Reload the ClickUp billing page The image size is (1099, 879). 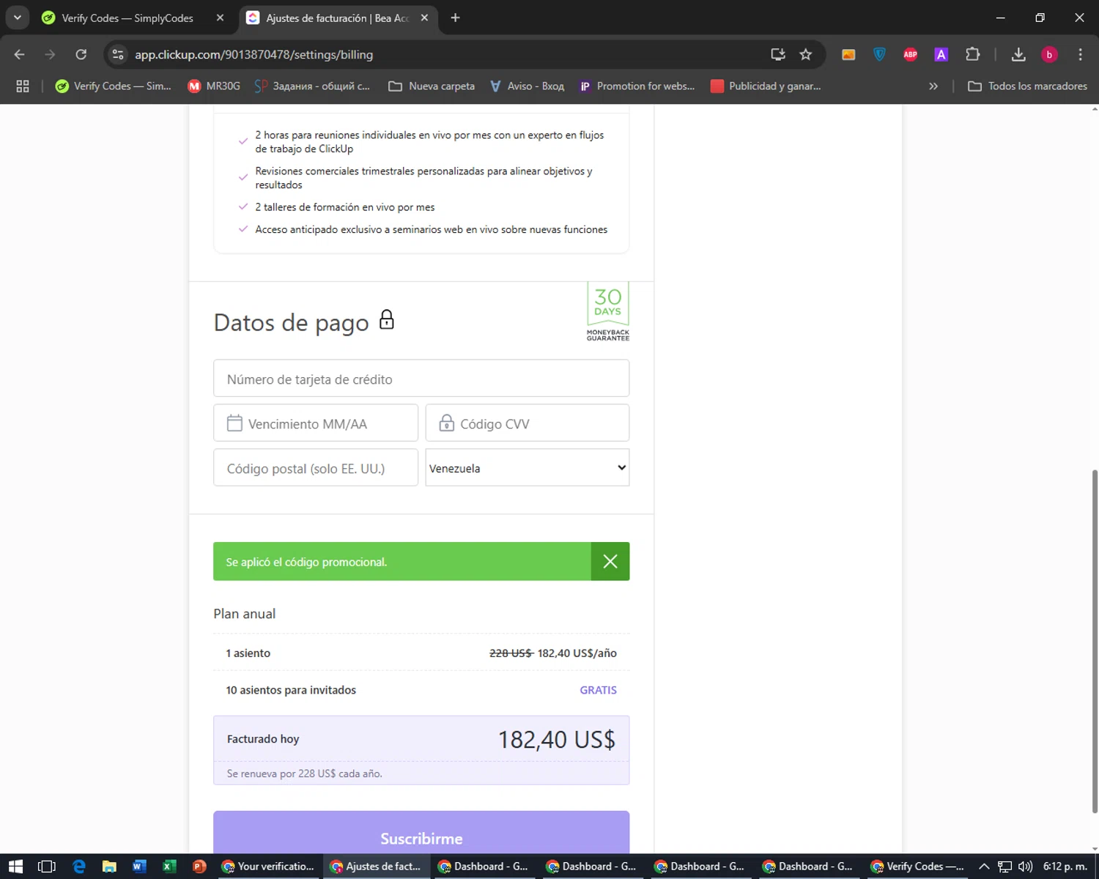(81, 54)
